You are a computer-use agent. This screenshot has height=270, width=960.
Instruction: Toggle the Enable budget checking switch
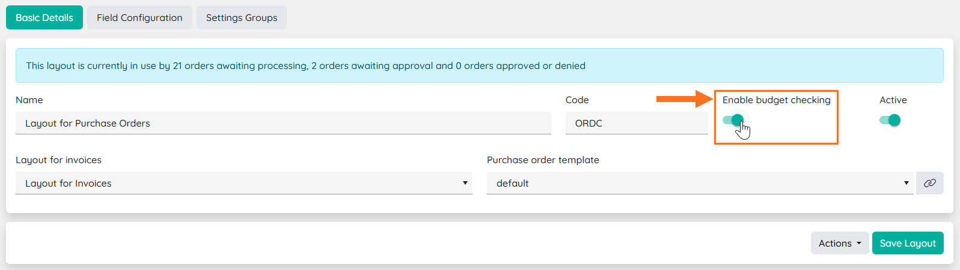point(733,120)
